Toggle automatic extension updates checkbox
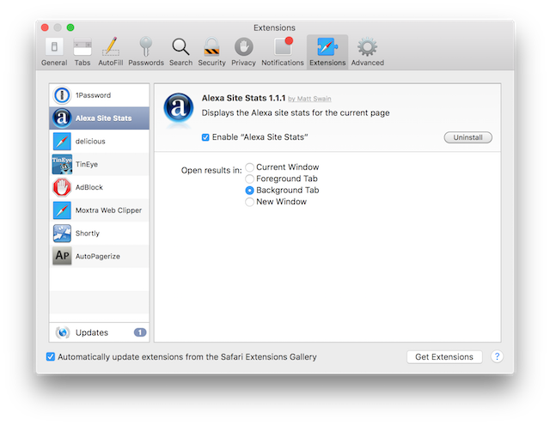Image resolution: width=550 pixels, height=425 pixels. coord(51,357)
